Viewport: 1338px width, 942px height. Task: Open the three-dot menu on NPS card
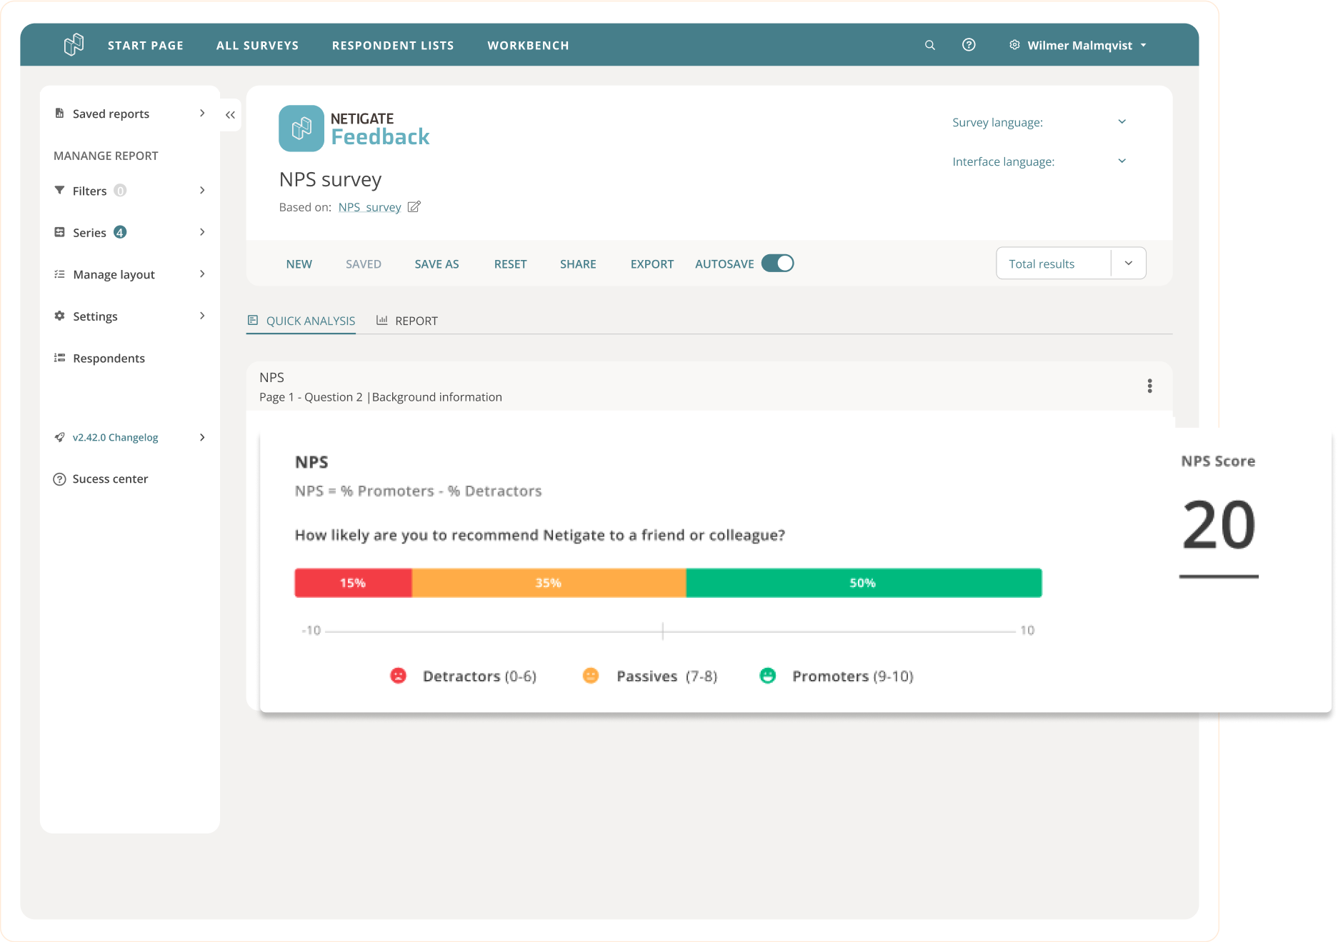click(1149, 386)
